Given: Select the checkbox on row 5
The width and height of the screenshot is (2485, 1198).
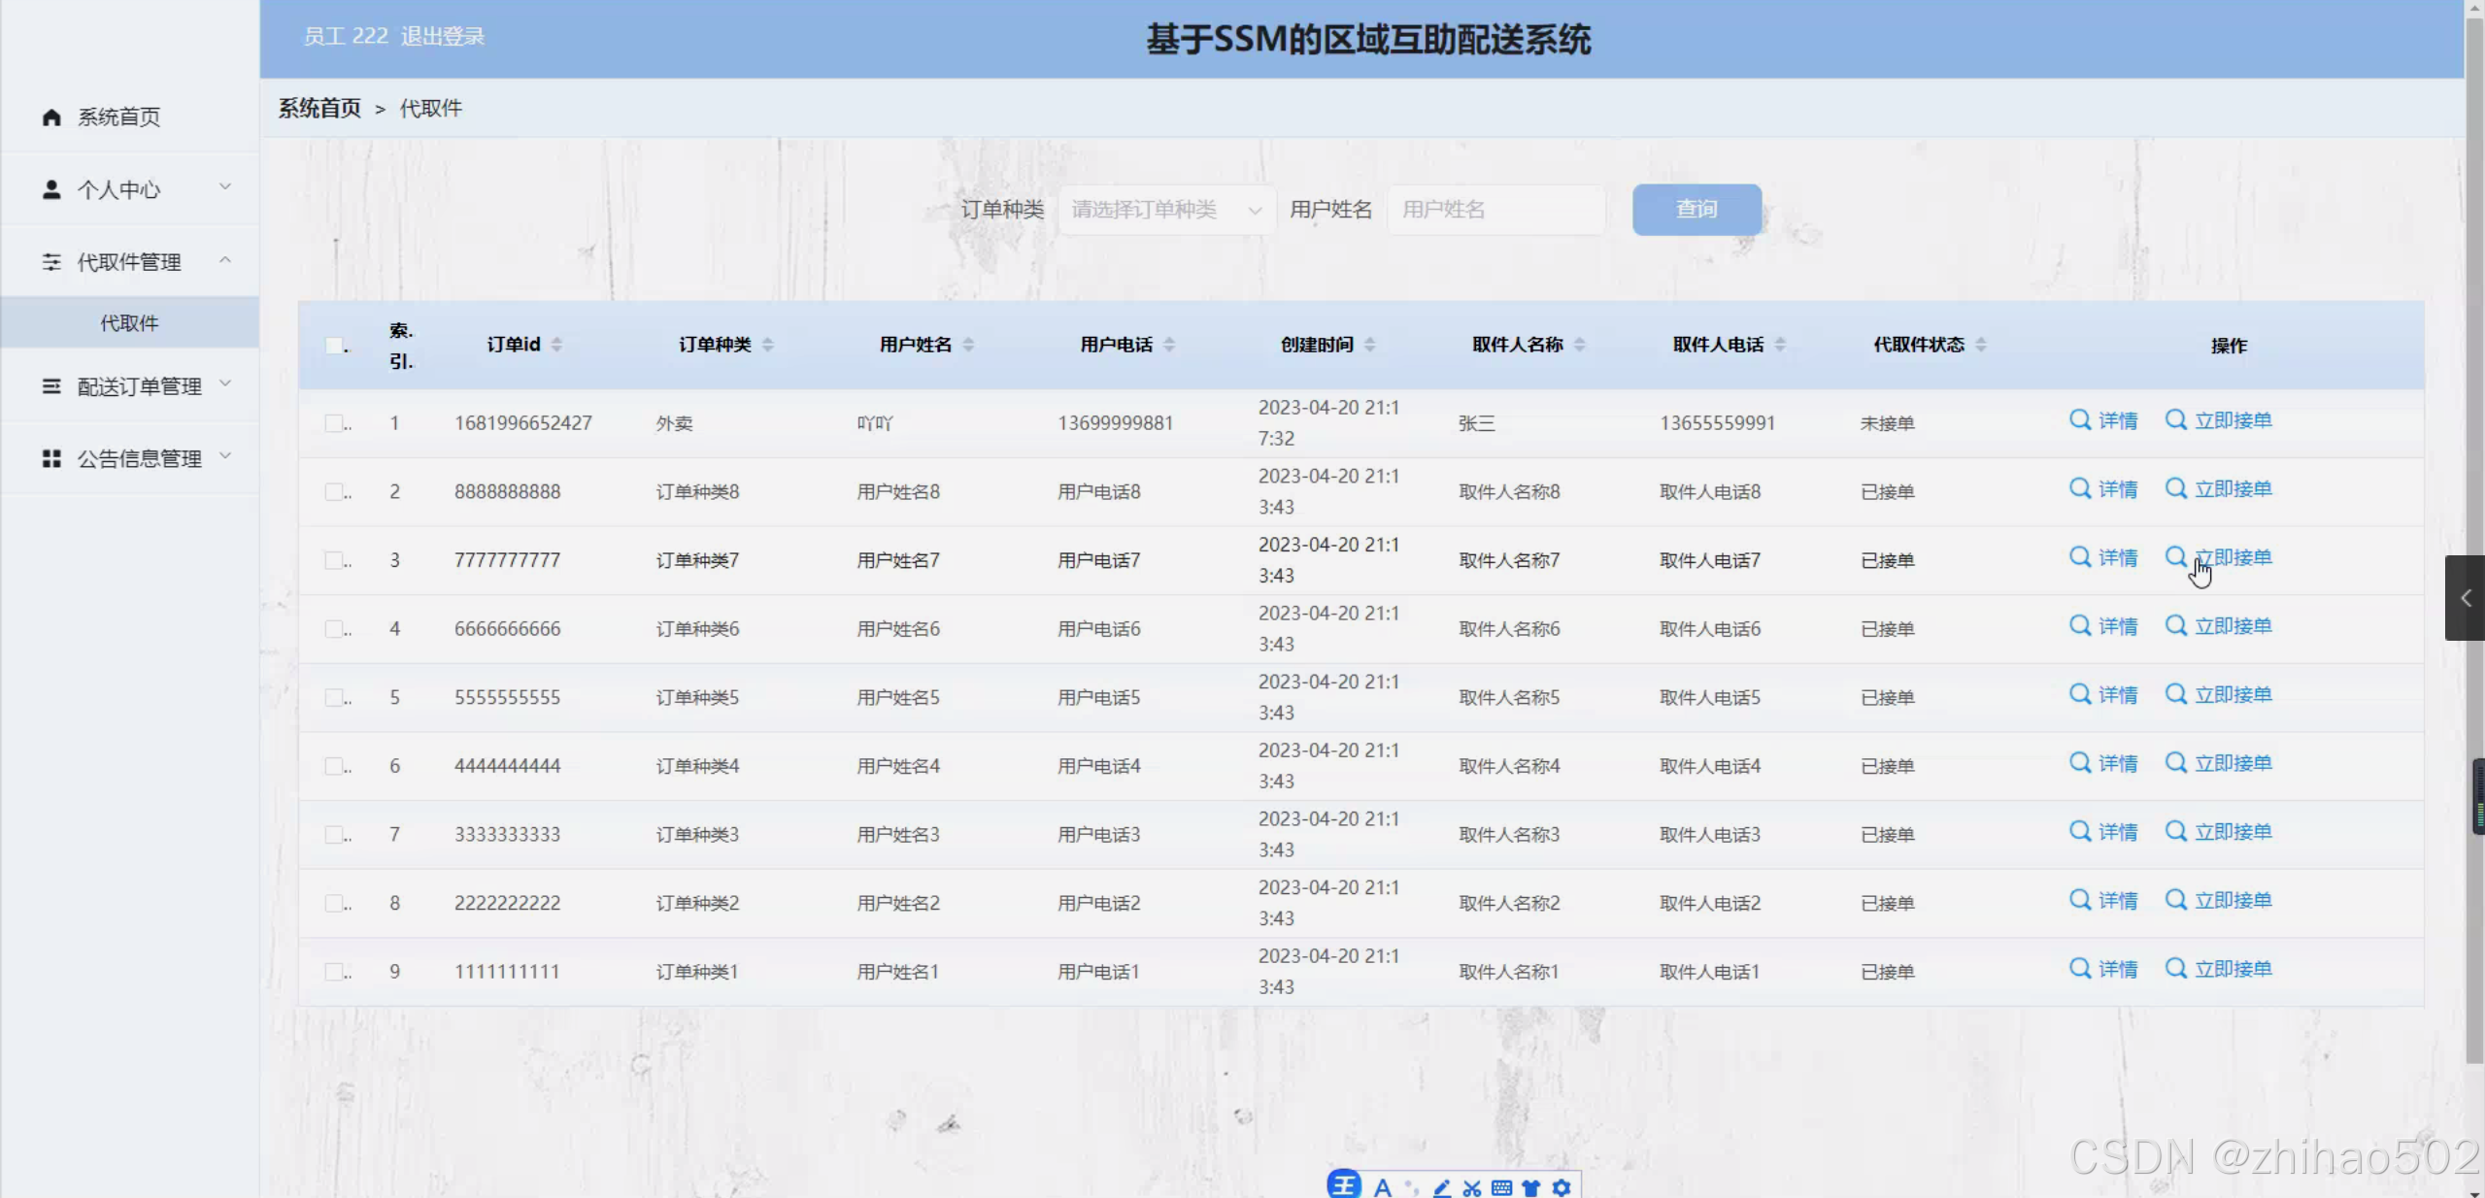Looking at the screenshot, I should tap(334, 697).
